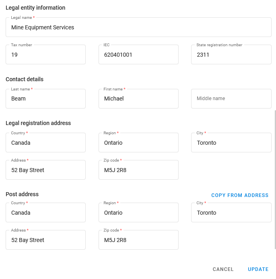The image size is (276, 279).
Task: Edit the First name field
Action: (x=138, y=98)
